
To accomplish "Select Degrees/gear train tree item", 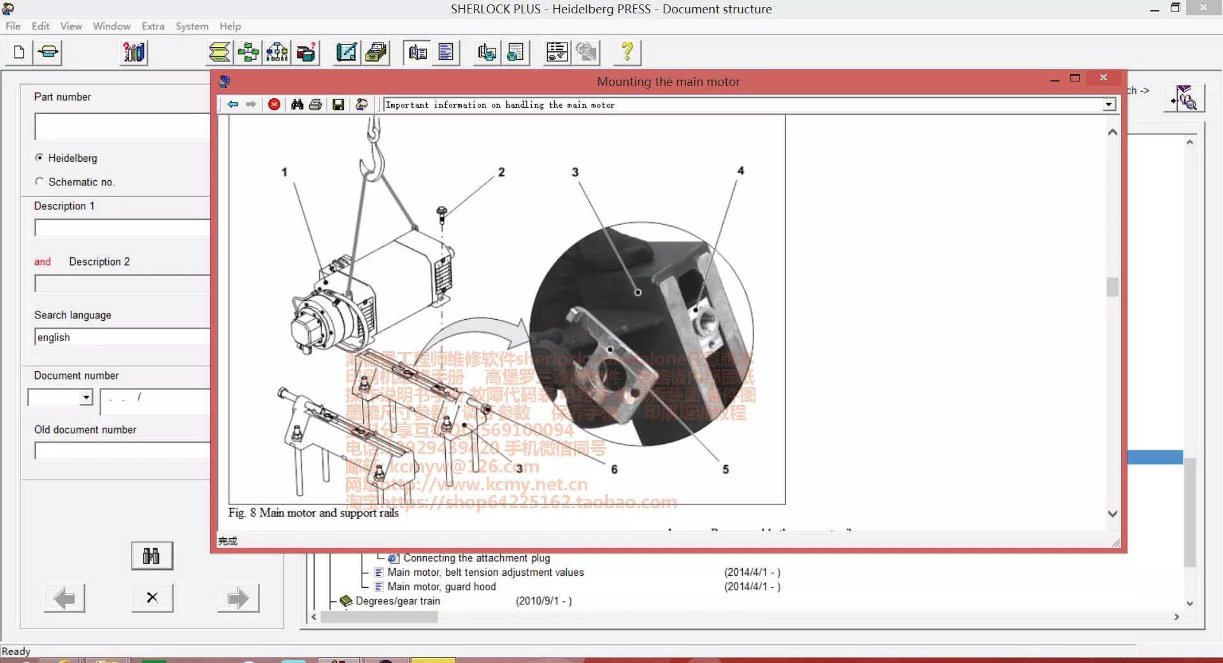I will (x=397, y=601).
